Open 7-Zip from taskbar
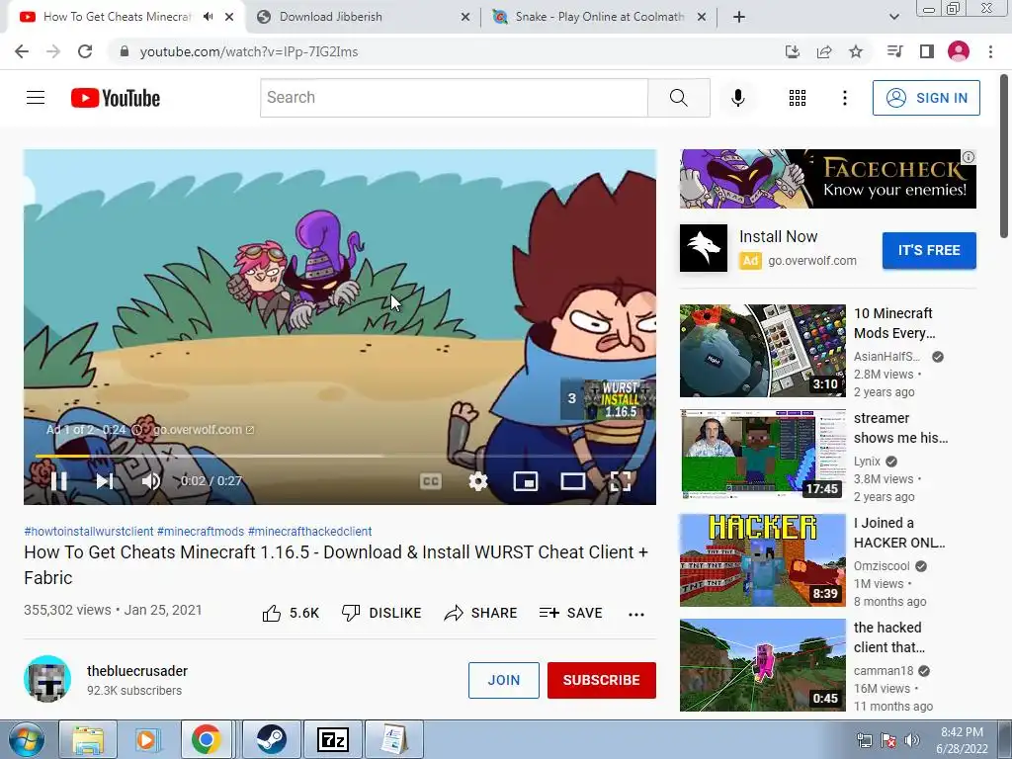1012x759 pixels. (x=333, y=739)
